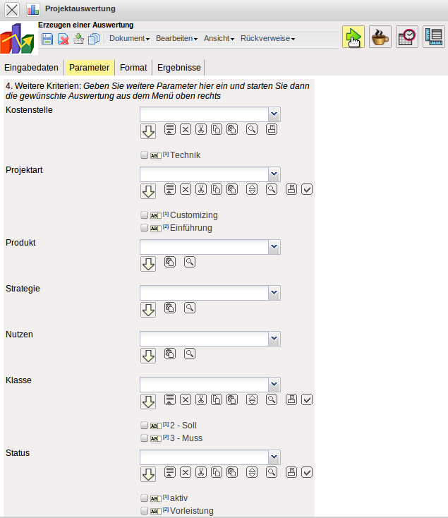Open the Bearbeiten menu
448x518 pixels.
176,39
